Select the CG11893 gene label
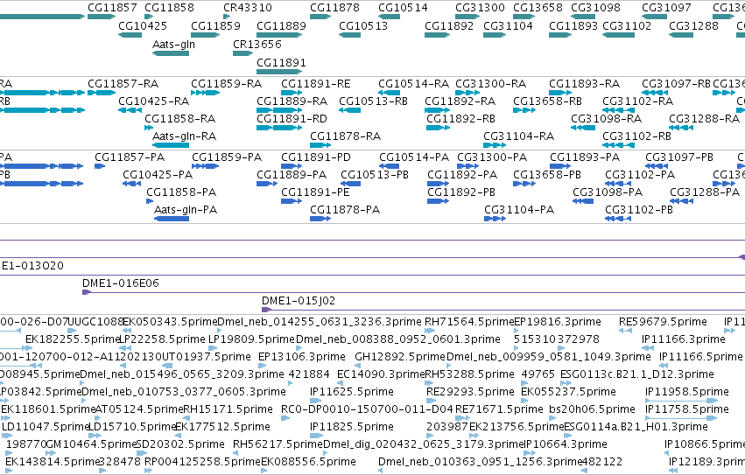The width and height of the screenshot is (745, 475). click(x=573, y=25)
